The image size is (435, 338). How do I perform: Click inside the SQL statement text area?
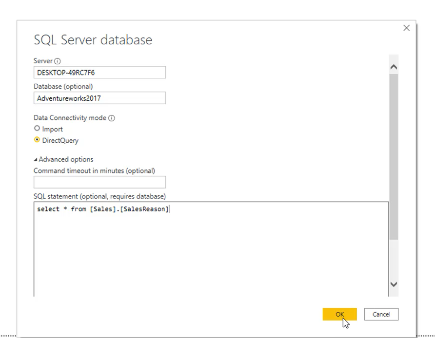pyautogui.click(x=211, y=249)
